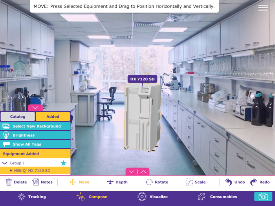
Task: Click the Compose hand icon
Action: pyautogui.click(x=81, y=197)
